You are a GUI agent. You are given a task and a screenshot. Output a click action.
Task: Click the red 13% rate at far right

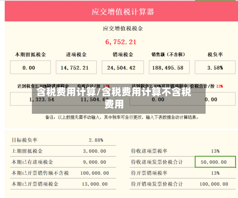pyautogui.click(x=219, y=86)
